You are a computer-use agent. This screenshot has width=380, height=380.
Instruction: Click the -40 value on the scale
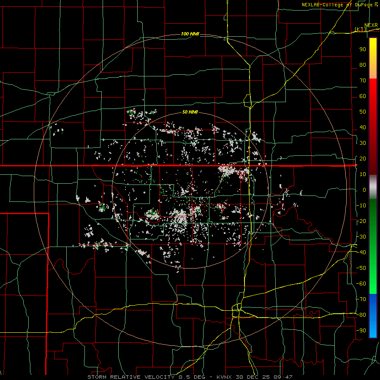(361, 252)
